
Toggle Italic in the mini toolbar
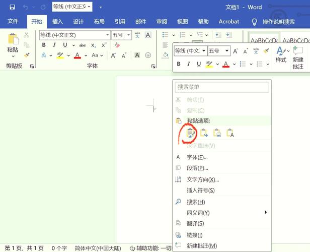[x=189, y=64]
